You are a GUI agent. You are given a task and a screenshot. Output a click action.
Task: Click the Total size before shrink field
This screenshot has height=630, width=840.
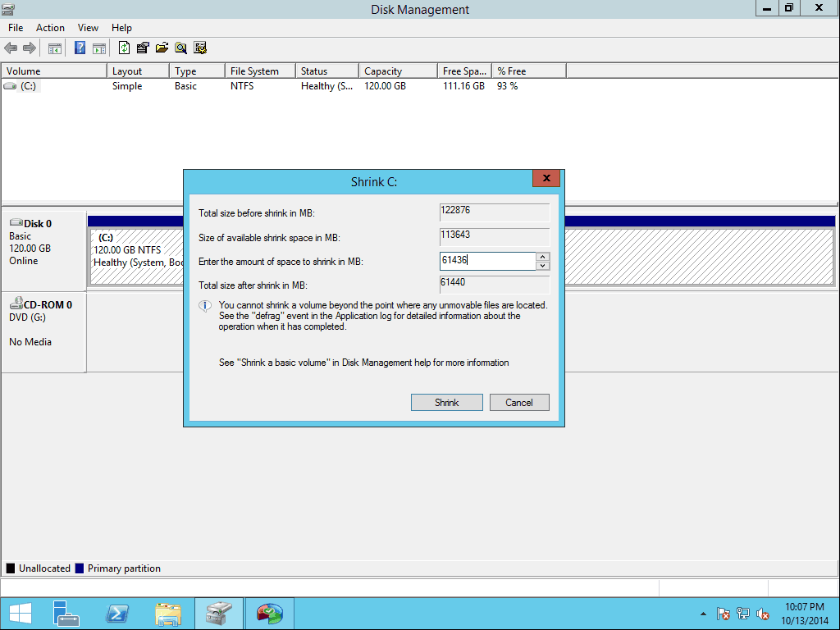495,212
